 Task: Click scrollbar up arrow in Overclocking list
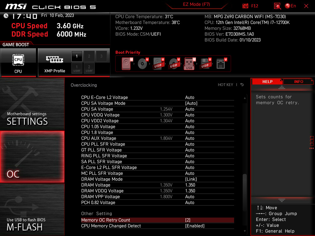click(245, 98)
